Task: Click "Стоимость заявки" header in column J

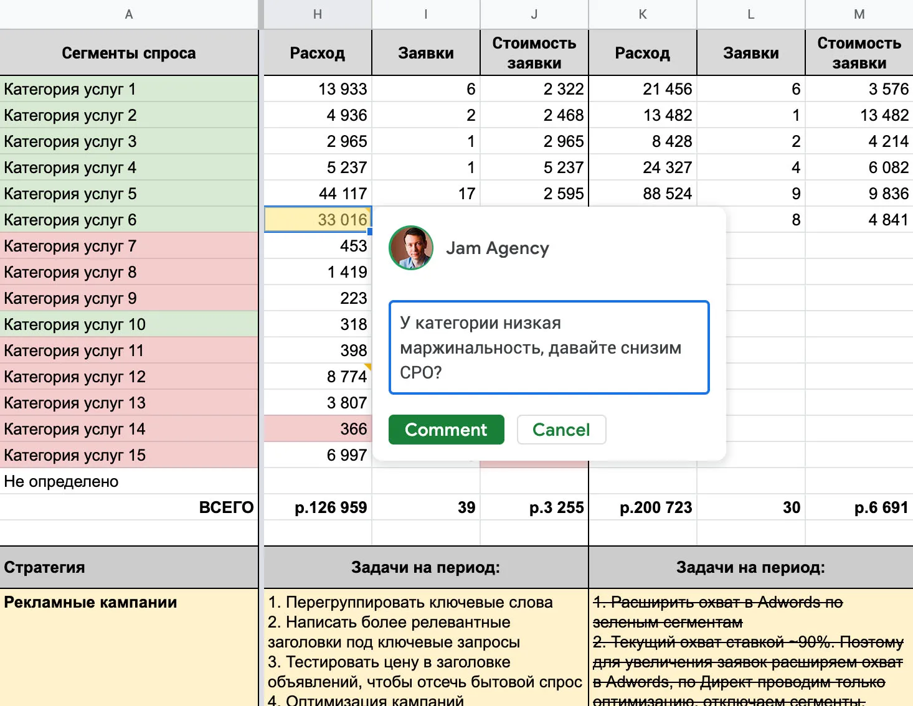Action: tap(534, 53)
